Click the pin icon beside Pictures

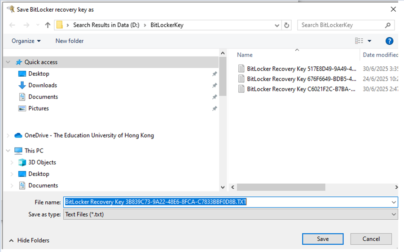(x=215, y=109)
